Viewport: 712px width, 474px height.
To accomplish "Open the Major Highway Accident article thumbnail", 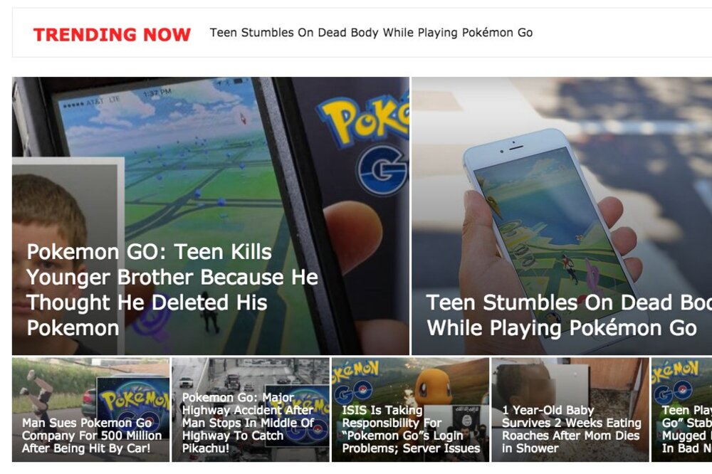I will (x=251, y=409).
